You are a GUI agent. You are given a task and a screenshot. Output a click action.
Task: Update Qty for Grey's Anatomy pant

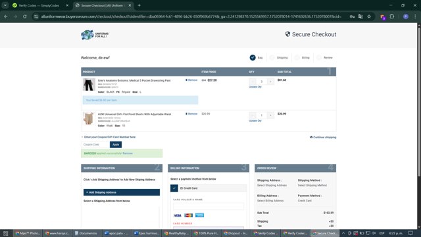pos(255,87)
